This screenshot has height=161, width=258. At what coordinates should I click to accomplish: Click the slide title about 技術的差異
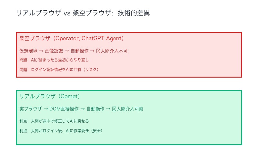tap(83, 13)
